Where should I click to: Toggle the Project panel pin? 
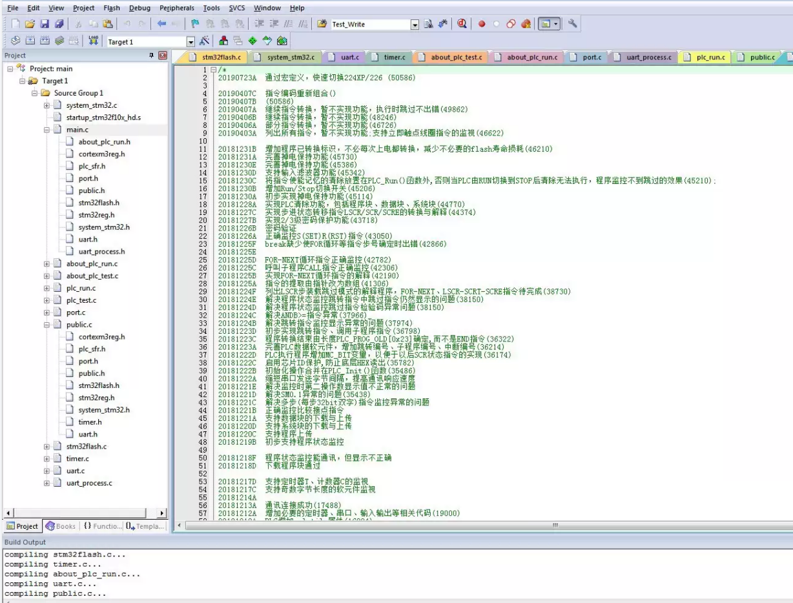pos(152,56)
